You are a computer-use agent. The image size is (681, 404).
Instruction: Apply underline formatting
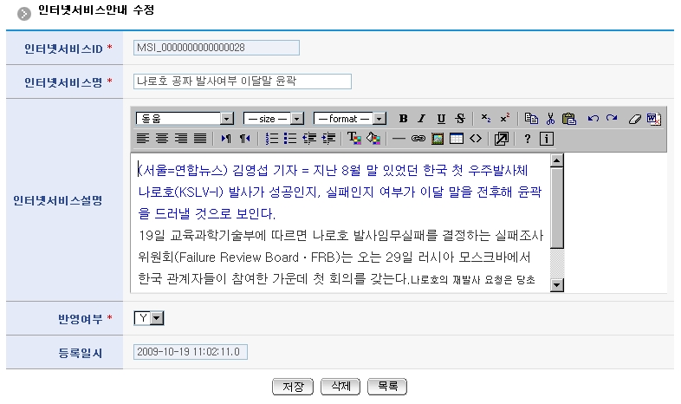coord(441,119)
